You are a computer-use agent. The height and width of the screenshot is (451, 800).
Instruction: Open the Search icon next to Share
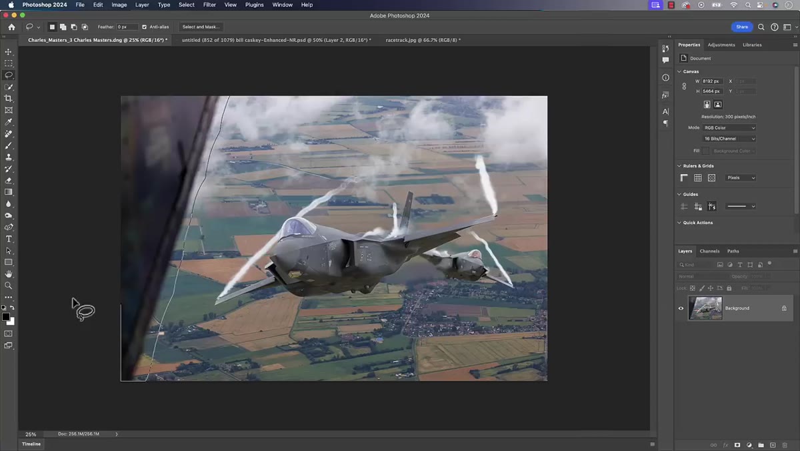point(762,27)
